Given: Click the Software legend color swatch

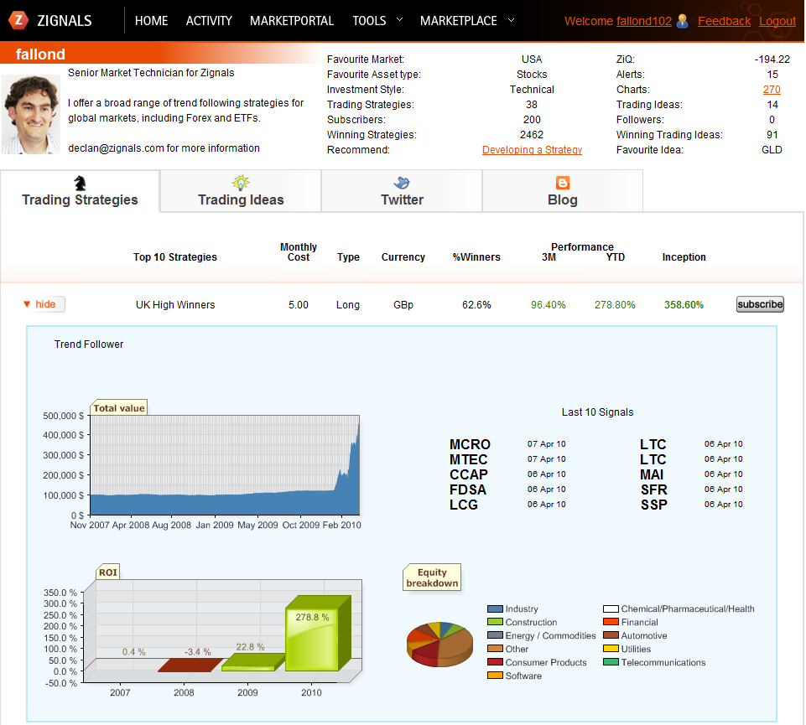Looking at the screenshot, I should click(495, 676).
